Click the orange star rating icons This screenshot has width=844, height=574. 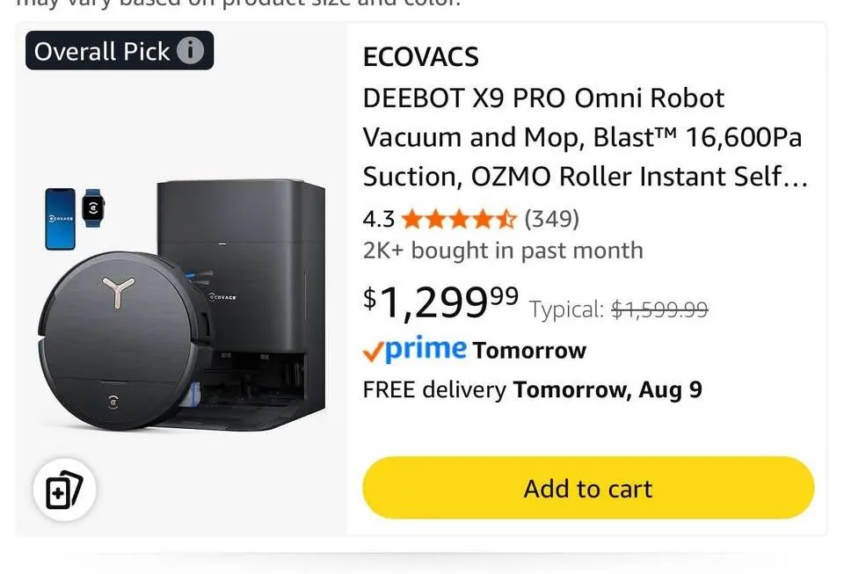coord(459,218)
